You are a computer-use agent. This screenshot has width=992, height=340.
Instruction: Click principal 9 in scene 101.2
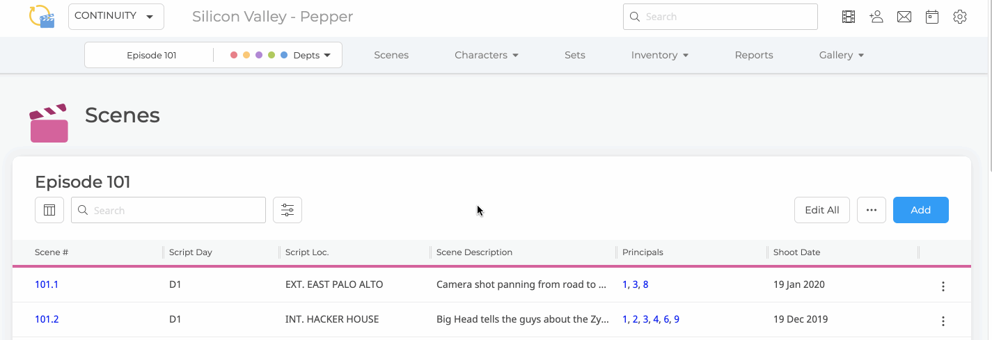(x=677, y=319)
